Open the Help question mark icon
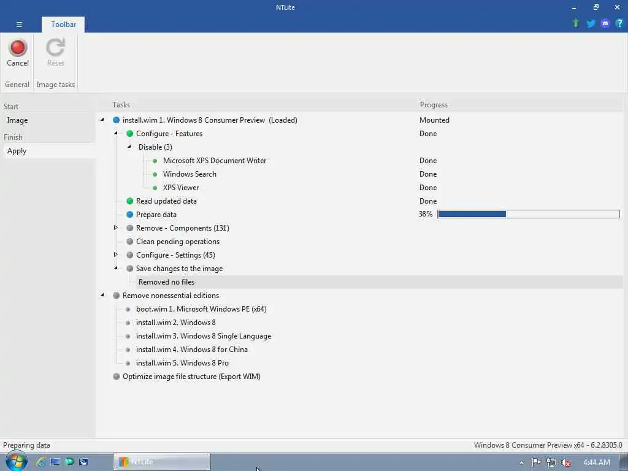The height and width of the screenshot is (471, 628). pos(619,23)
